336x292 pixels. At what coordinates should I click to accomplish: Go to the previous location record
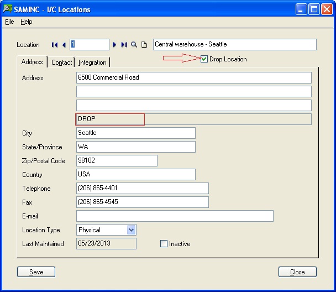(64, 45)
